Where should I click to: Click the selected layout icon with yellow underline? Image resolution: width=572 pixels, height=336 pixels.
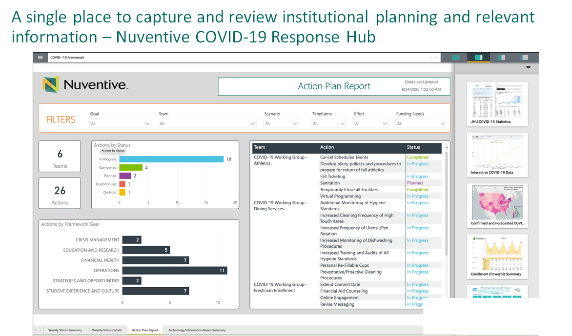(x=479, y=58)
